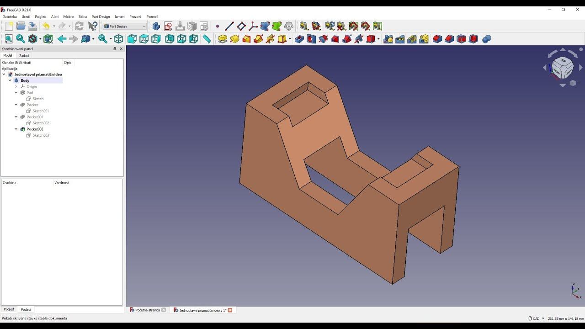585x329 pixels.
Task: Click the Measure distance ruler icon
Action: coord(207,39)
